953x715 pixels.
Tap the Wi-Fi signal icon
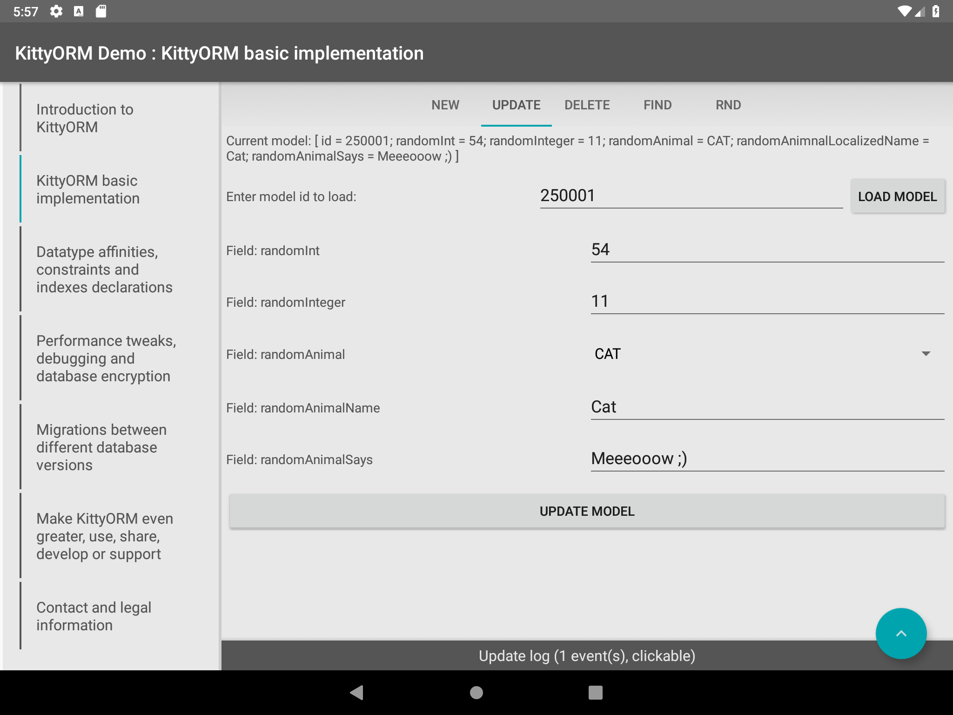[905, 11]
